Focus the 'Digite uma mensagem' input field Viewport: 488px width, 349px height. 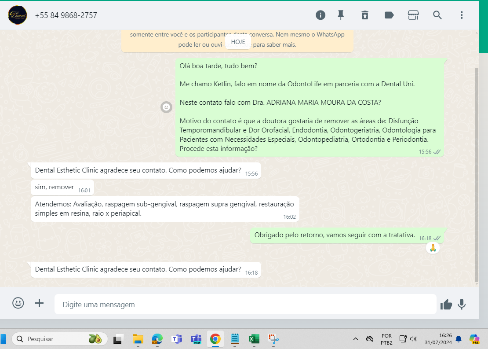click(x=245, y=305)
